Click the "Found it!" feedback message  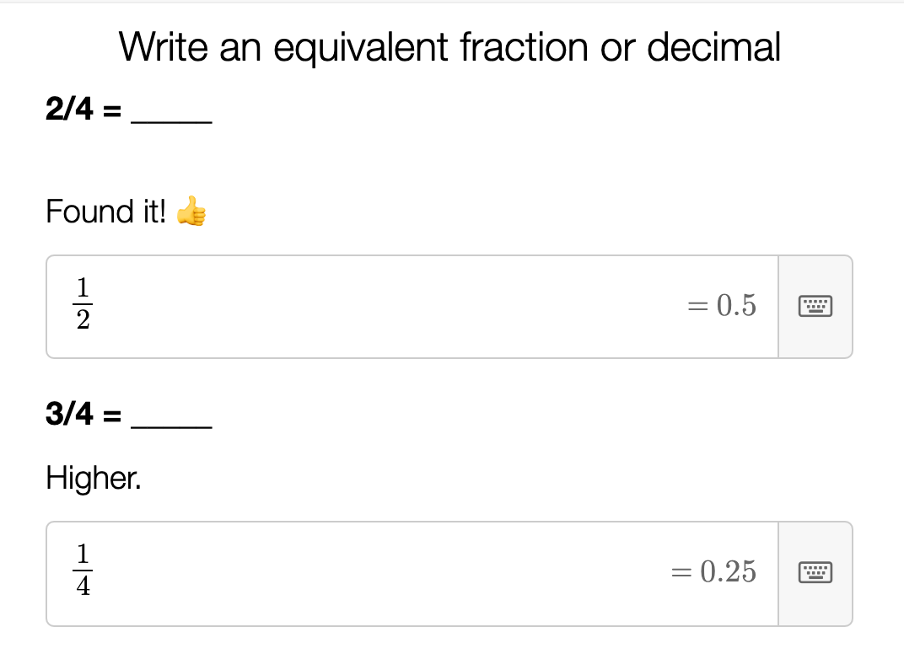pyautogui.click(x=105, y=212)
